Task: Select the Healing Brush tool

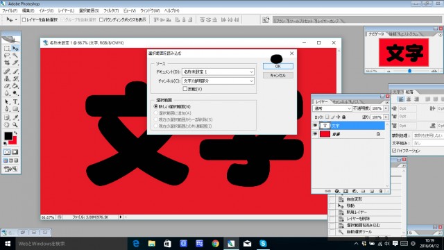Action: tap(7, 72)
